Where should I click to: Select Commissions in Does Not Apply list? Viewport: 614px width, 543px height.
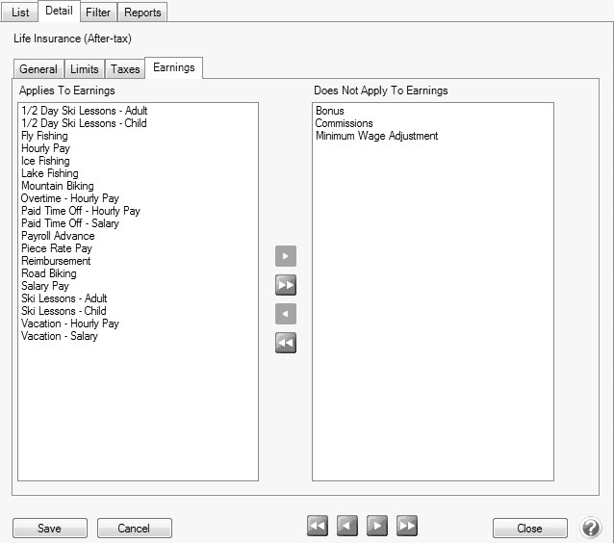344,123
